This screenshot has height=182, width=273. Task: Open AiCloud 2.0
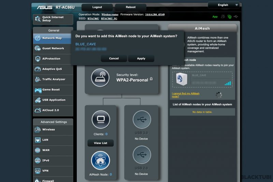[x=53, y=110]
